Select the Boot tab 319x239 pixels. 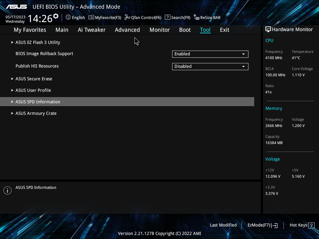click(x=185, y=30)
